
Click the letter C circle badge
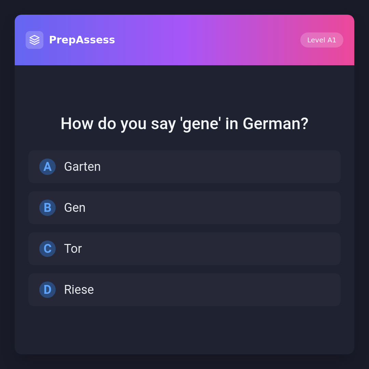pos(47,249)
